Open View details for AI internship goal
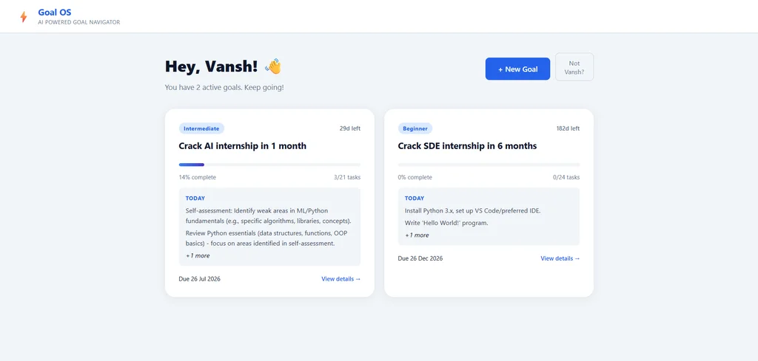The image size is (758, 361). (x=341, y=278)
